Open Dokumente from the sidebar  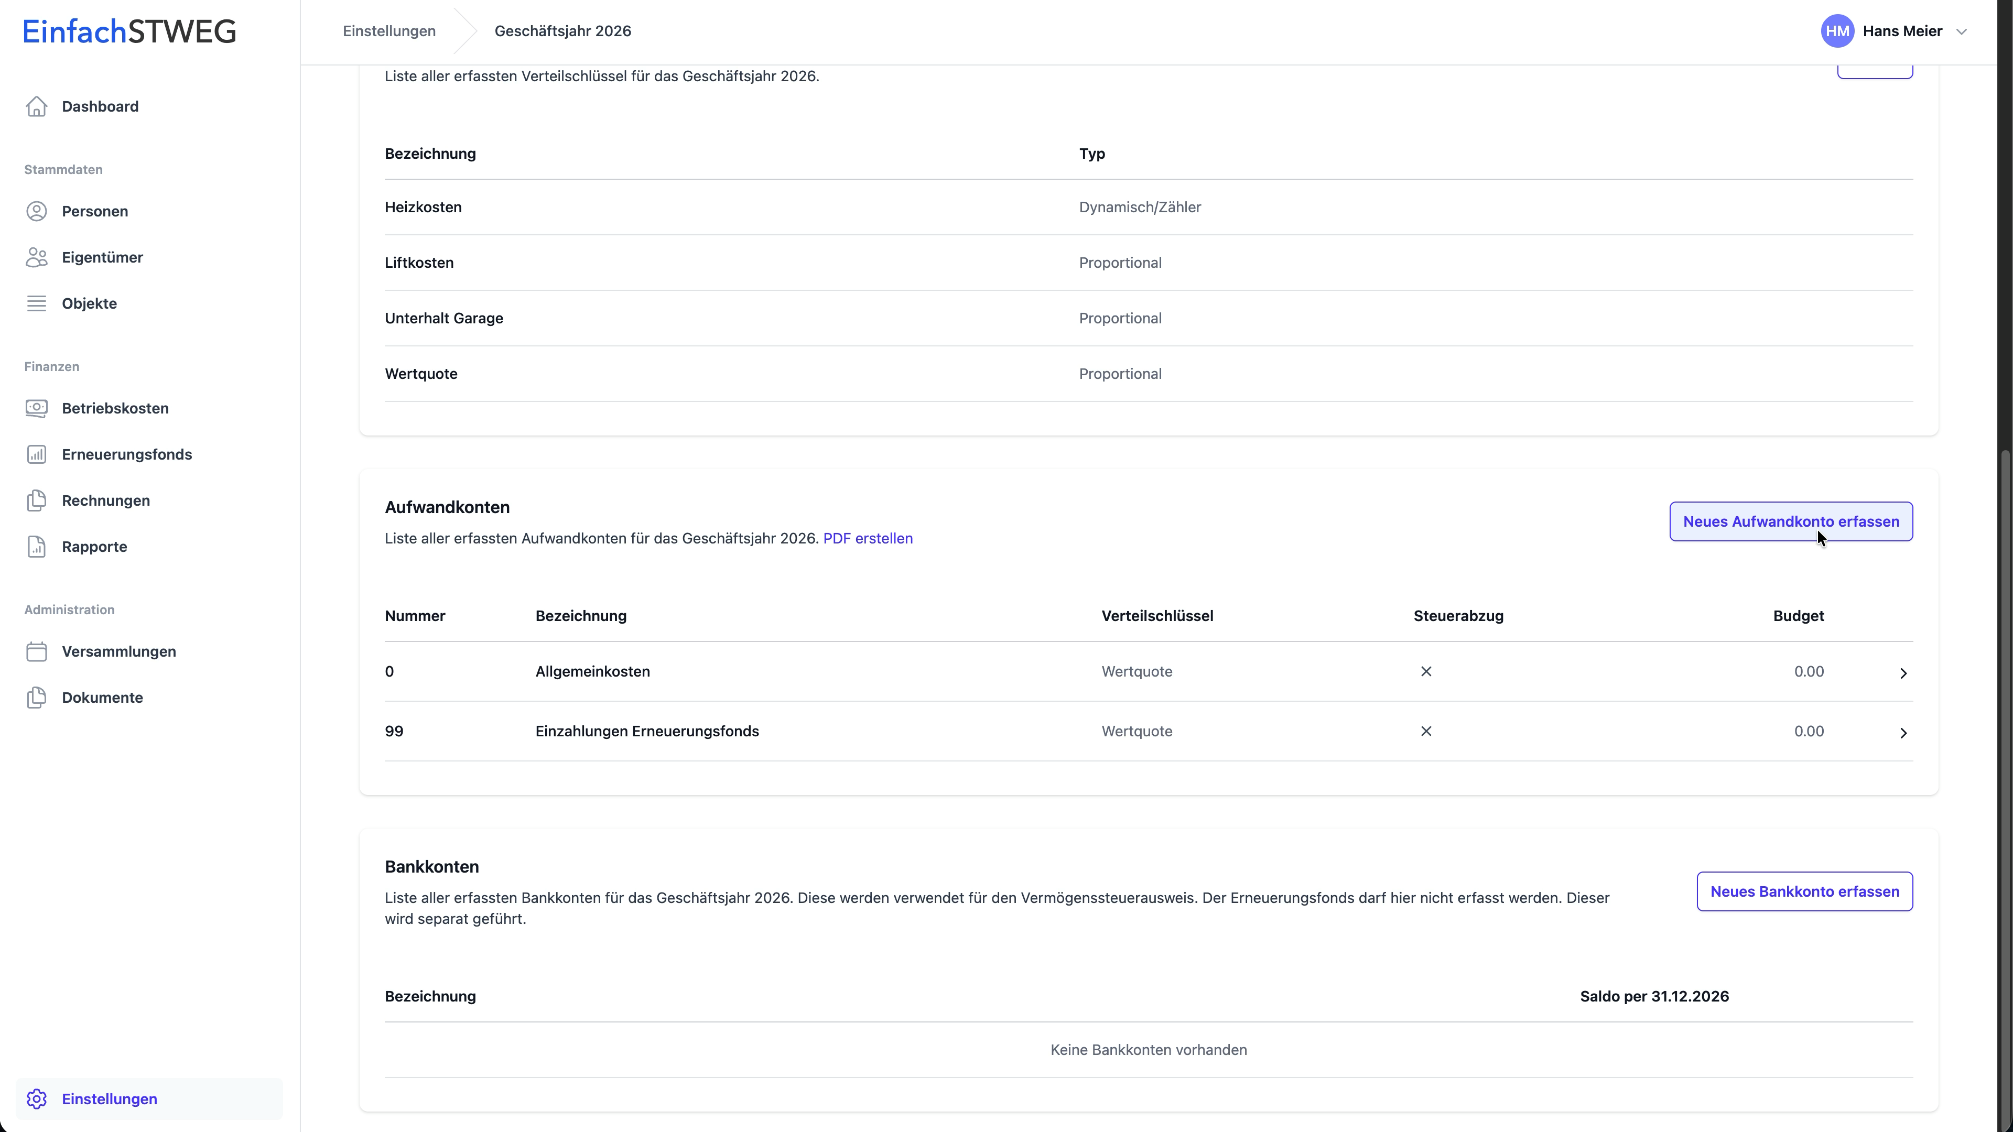point(102,698)
